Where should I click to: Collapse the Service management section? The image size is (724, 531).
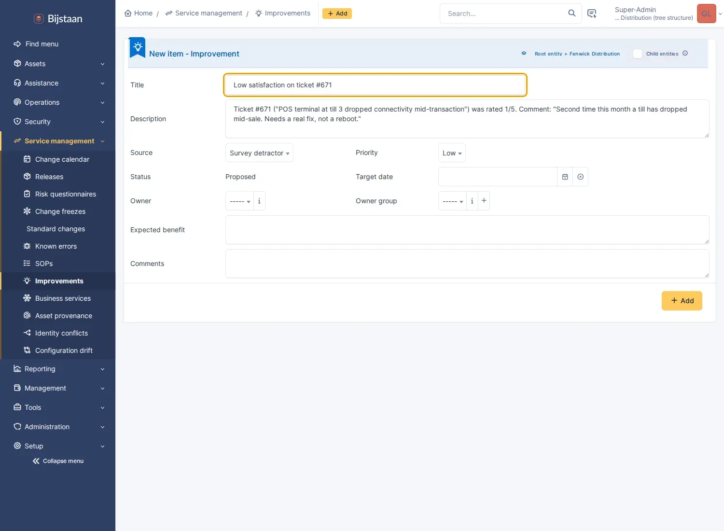pyautogui.click(x=58, y=141)
